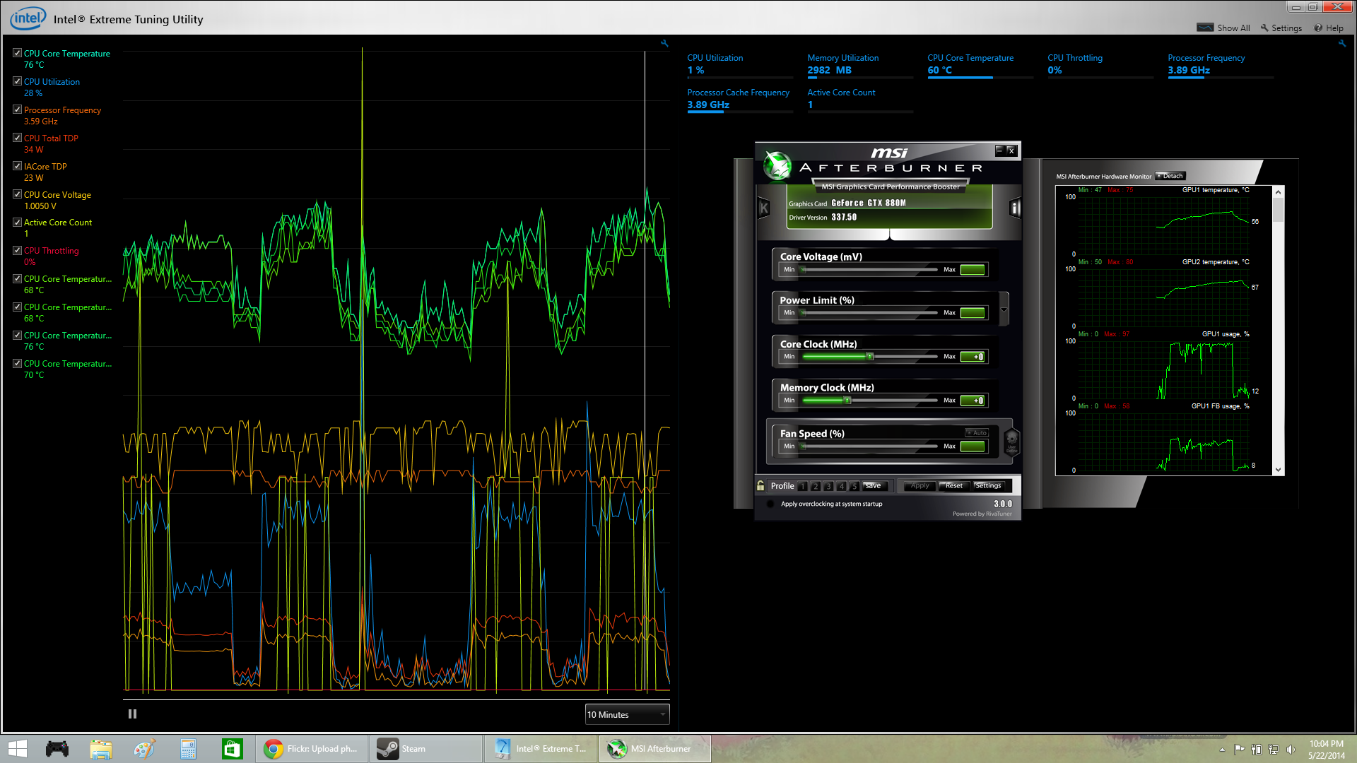Open the Windows Start menu
1357x763 pixels.
pyautogui.click(x=18, y=749)
